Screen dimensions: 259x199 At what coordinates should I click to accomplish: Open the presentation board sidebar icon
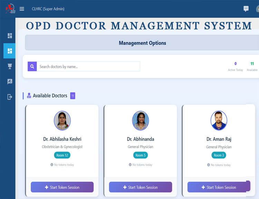click(10, 66)
